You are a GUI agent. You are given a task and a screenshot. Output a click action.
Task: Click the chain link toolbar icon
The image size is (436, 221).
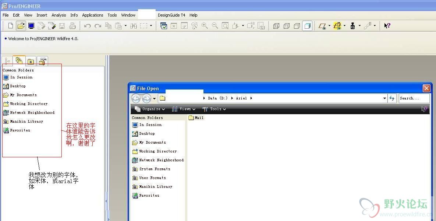(368, 26)
